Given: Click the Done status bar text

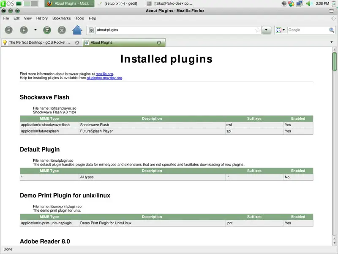Looking at the screenshot, I should coord(8,249).
